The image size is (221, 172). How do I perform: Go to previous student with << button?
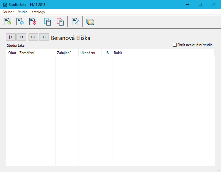[21, 37]
